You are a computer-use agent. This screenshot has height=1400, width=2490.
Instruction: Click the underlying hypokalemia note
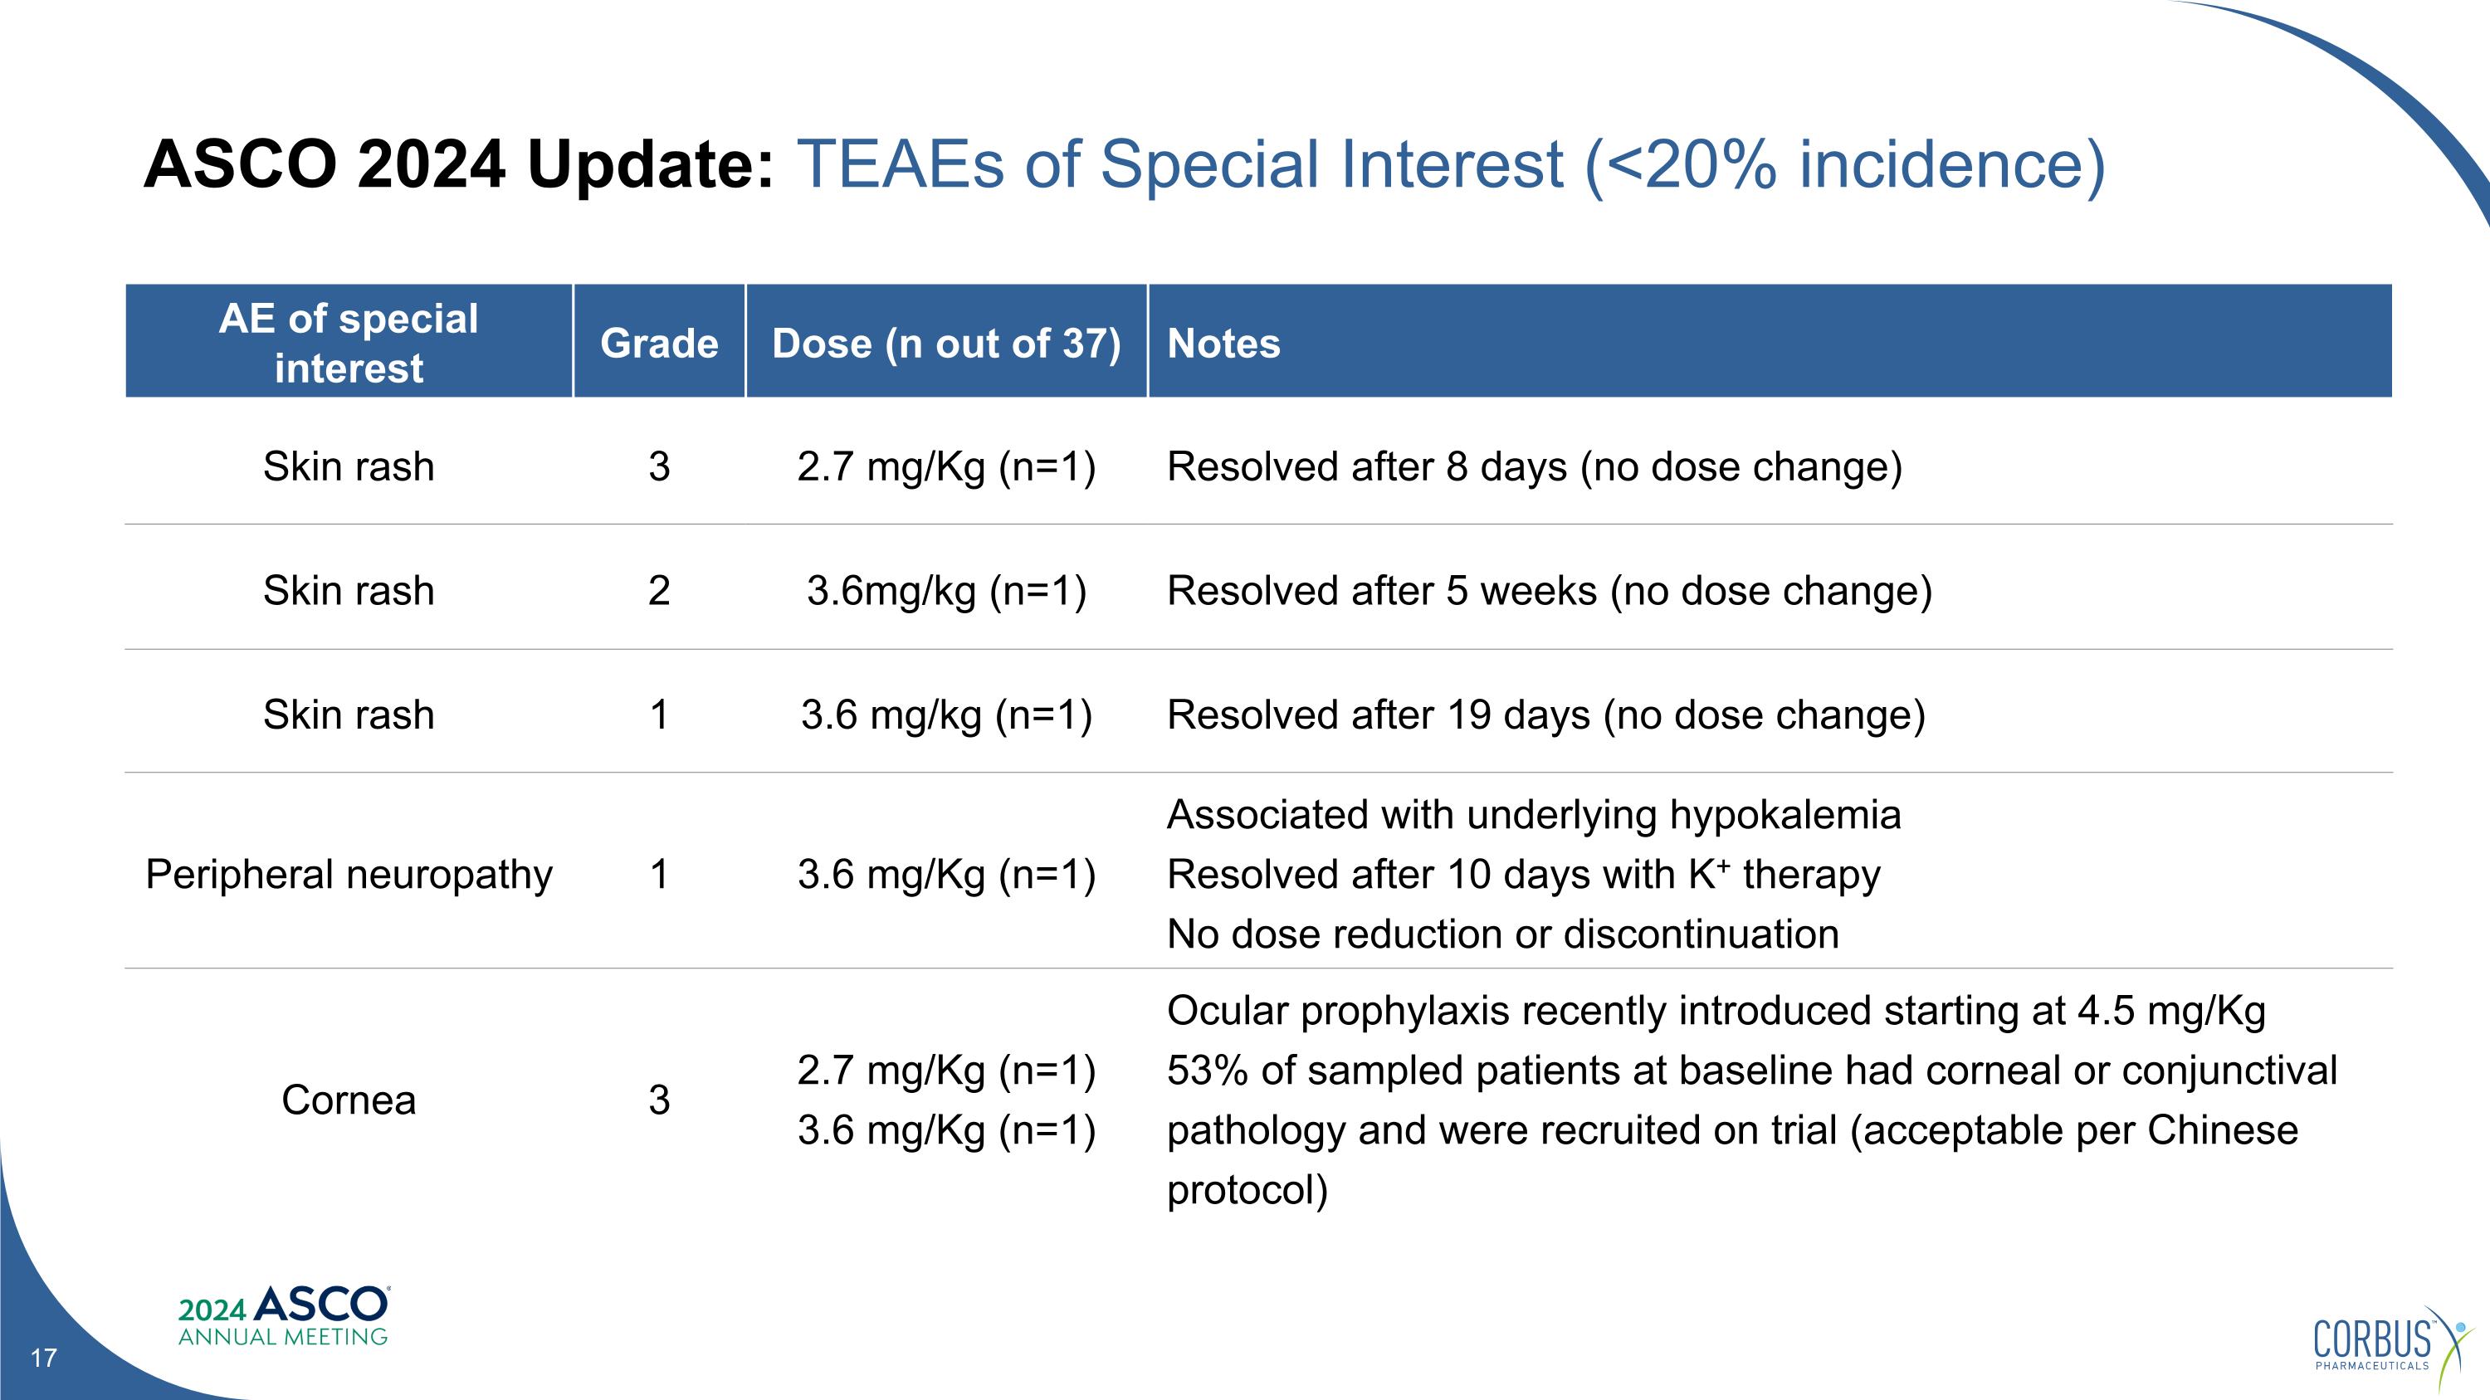1534,814
